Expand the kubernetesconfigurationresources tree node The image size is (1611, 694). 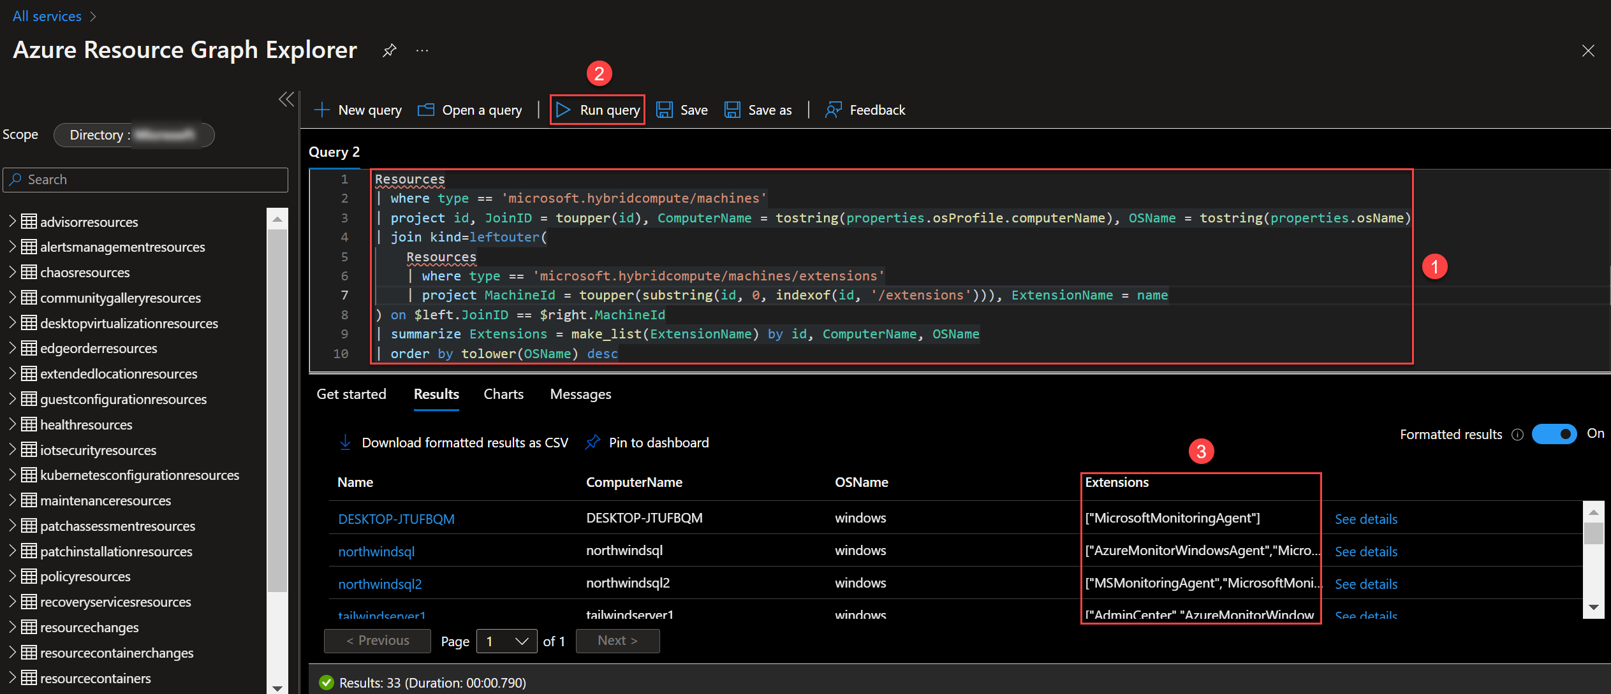pos(12,475)
